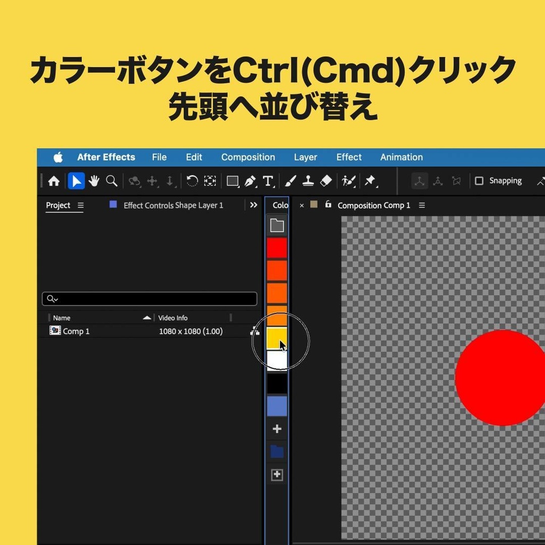545x545 pixels.
Task: Select the Clone Stamp tool
Action: (x=308, y=181)
